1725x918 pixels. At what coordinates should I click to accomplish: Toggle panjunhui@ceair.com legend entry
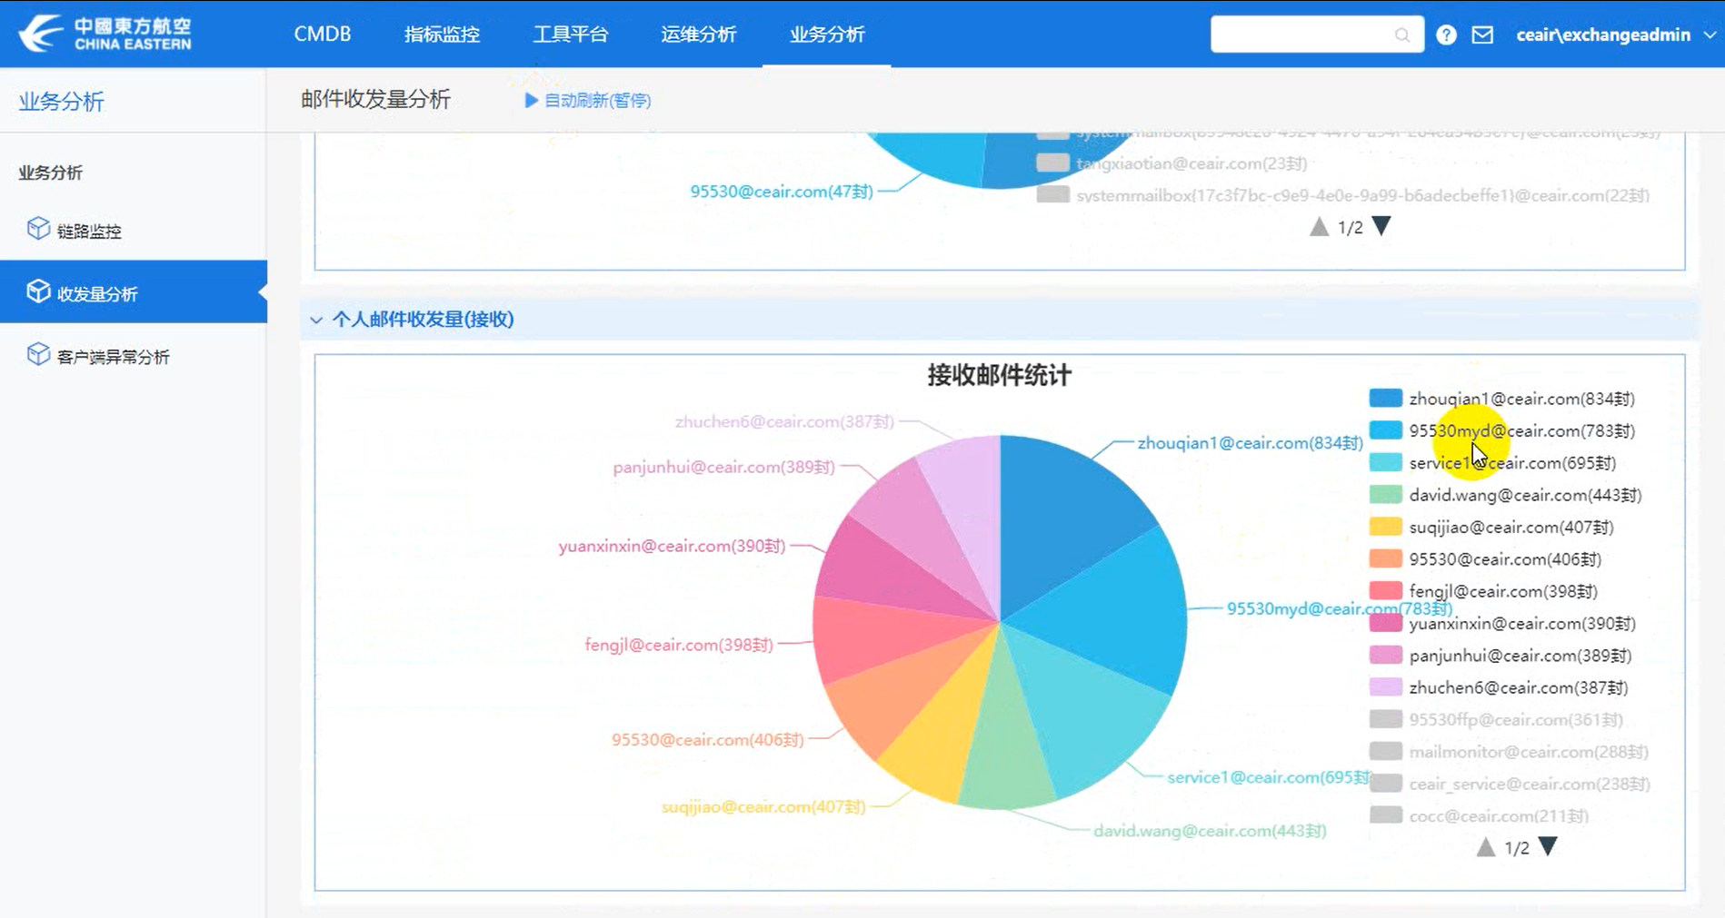1500,656
